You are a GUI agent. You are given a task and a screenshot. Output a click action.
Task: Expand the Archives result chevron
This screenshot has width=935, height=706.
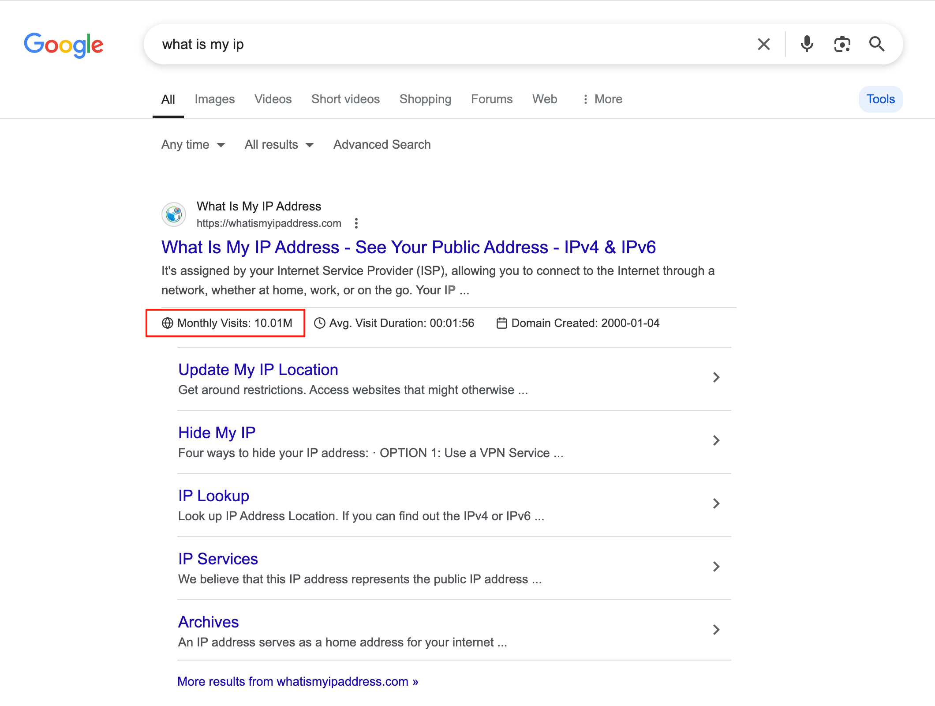[716, 630]
